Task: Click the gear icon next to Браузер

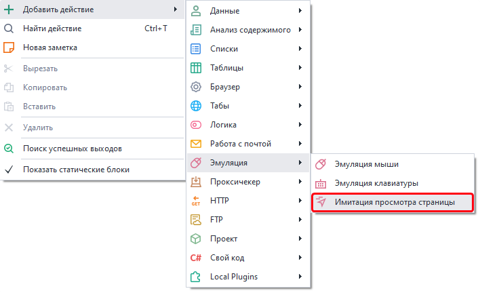Action: click(196, 87)
